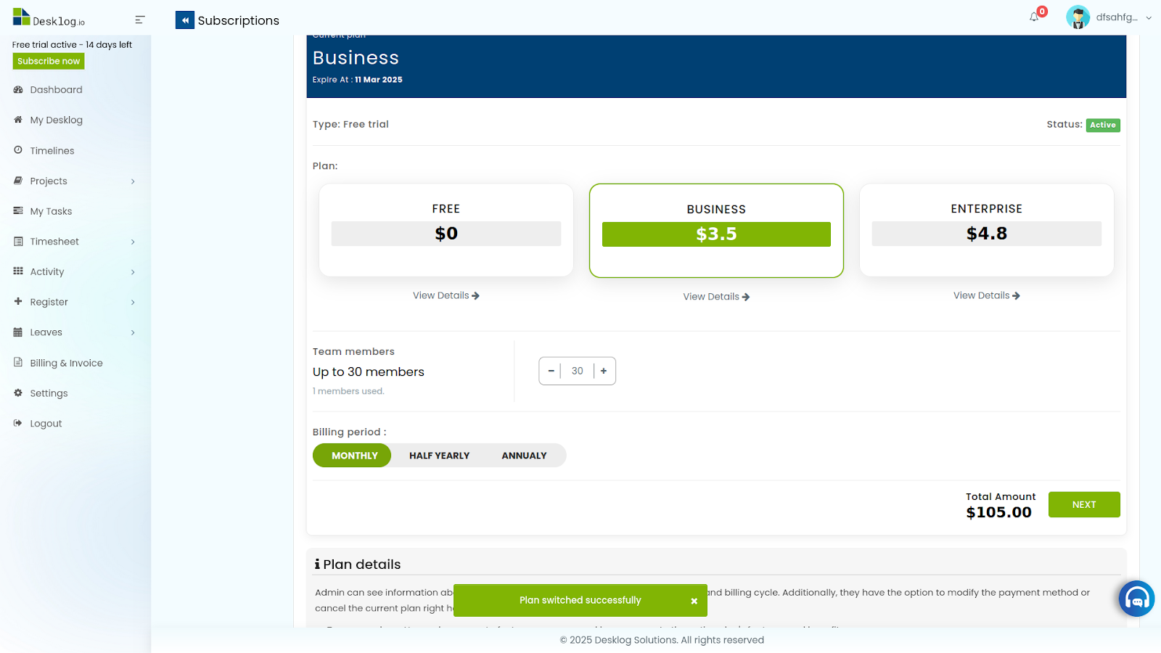Viewport: 1161px width, 653px height.
Task: Dismiss the Plan switched successfully toast
Action: [694, 601]
